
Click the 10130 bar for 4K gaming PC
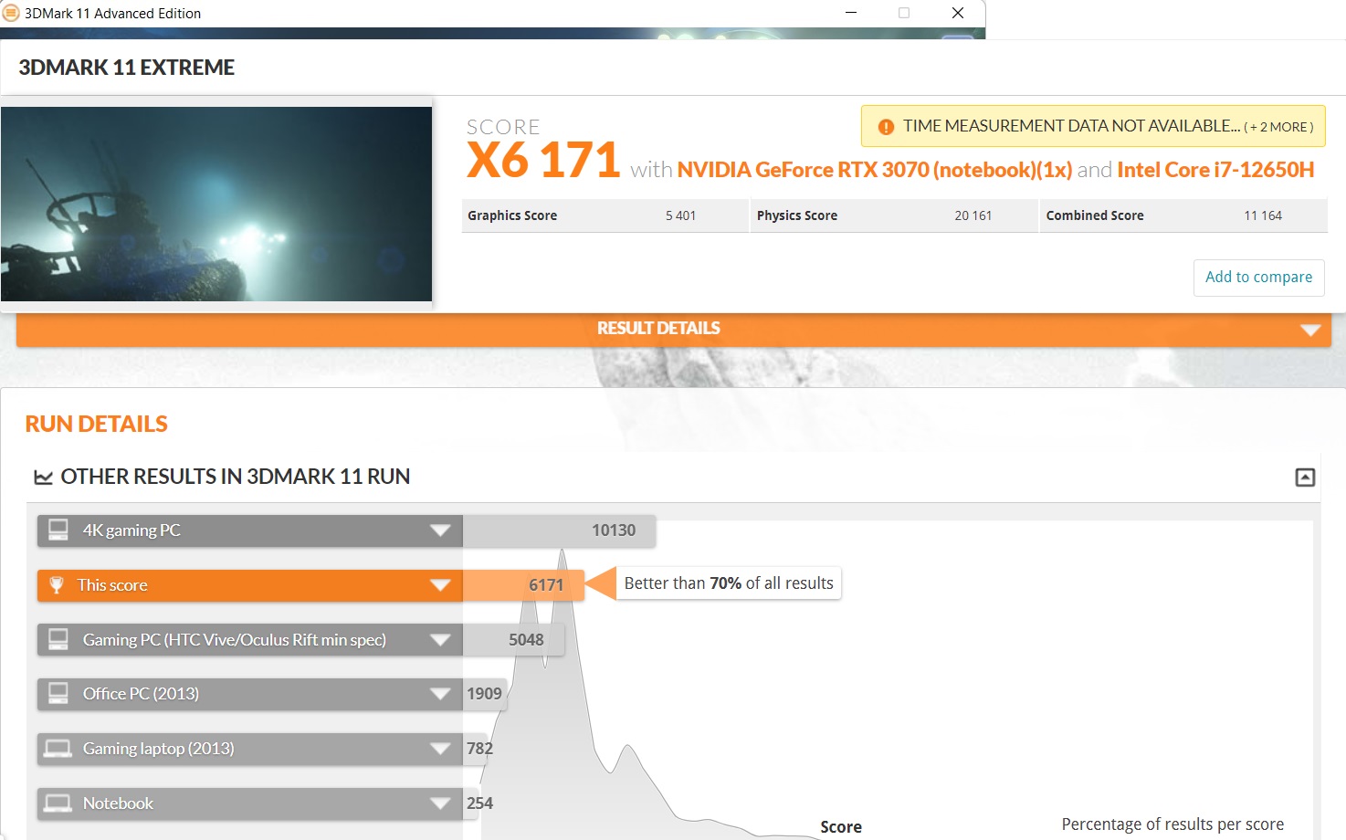559,530
